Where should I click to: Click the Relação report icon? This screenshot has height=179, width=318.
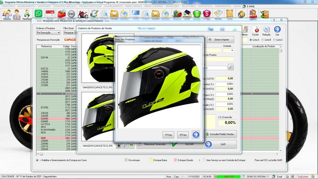click(266, 31)
